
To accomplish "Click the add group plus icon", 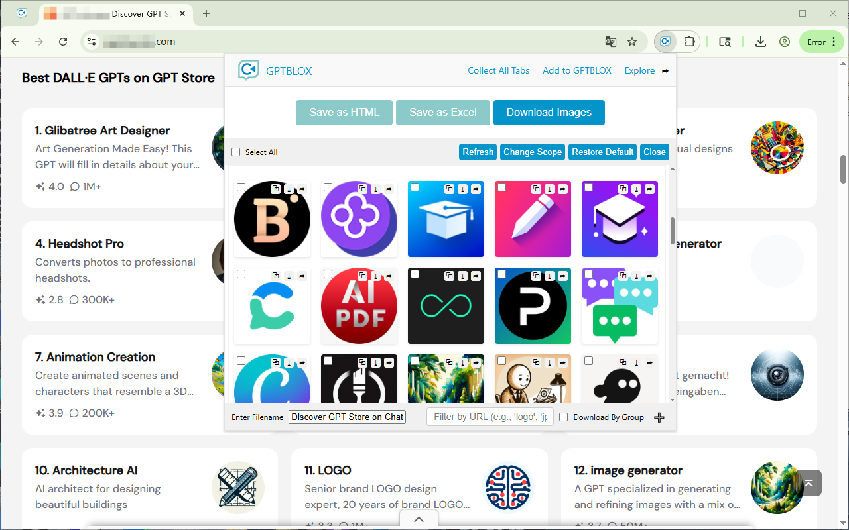I will [658, 417].
